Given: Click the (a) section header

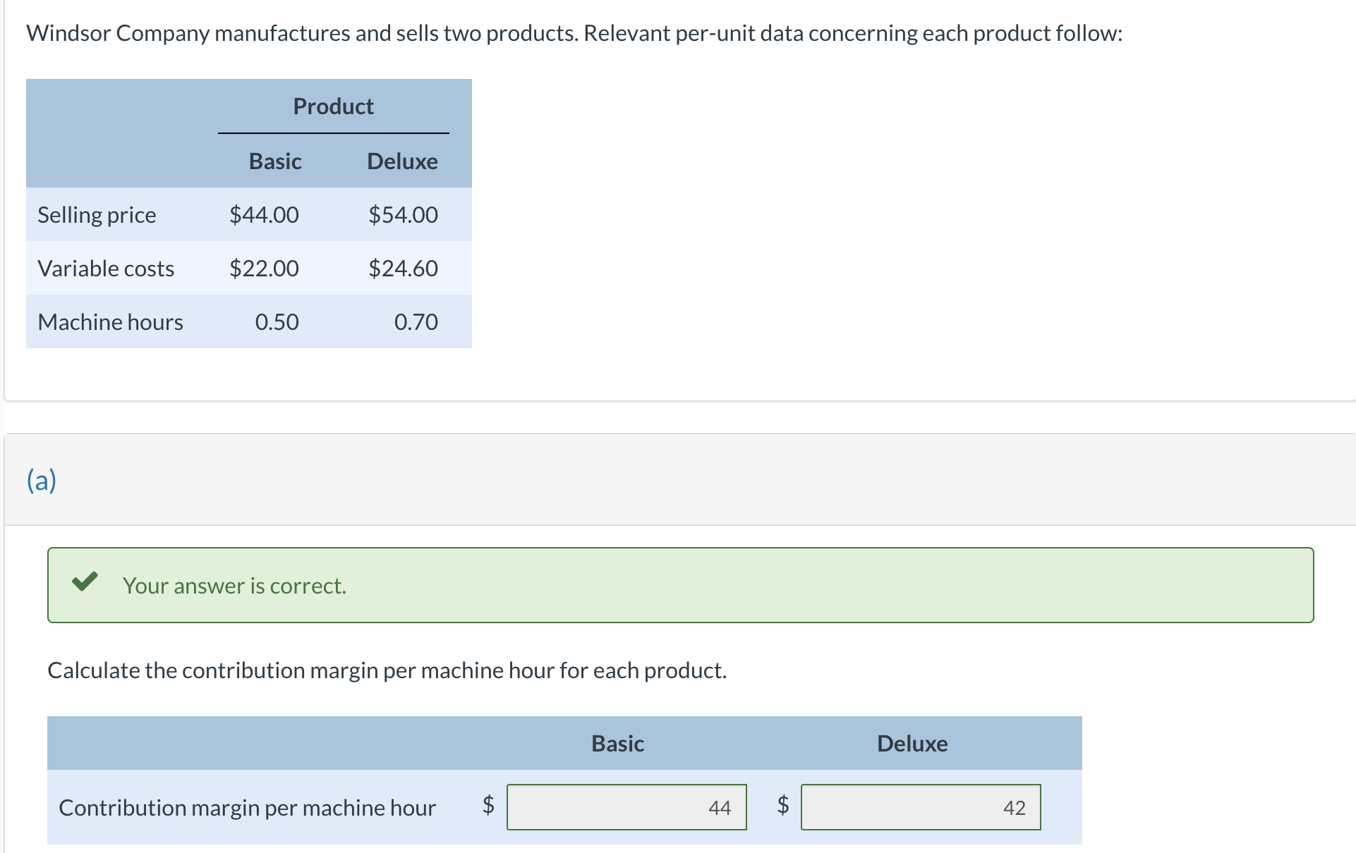Looking at the screenshot, I should [42, 480].
